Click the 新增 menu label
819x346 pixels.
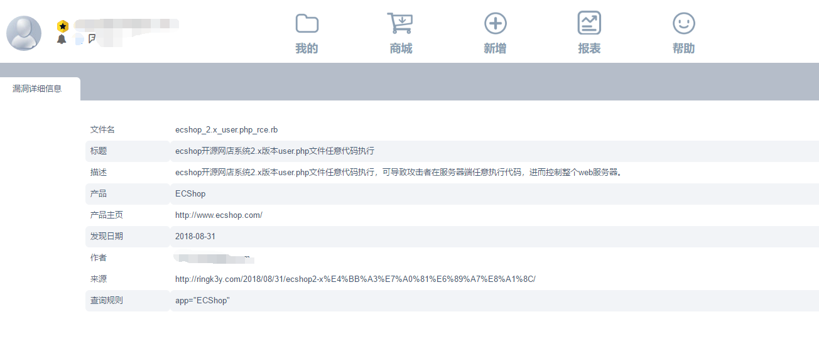click(x=495, y=48)
